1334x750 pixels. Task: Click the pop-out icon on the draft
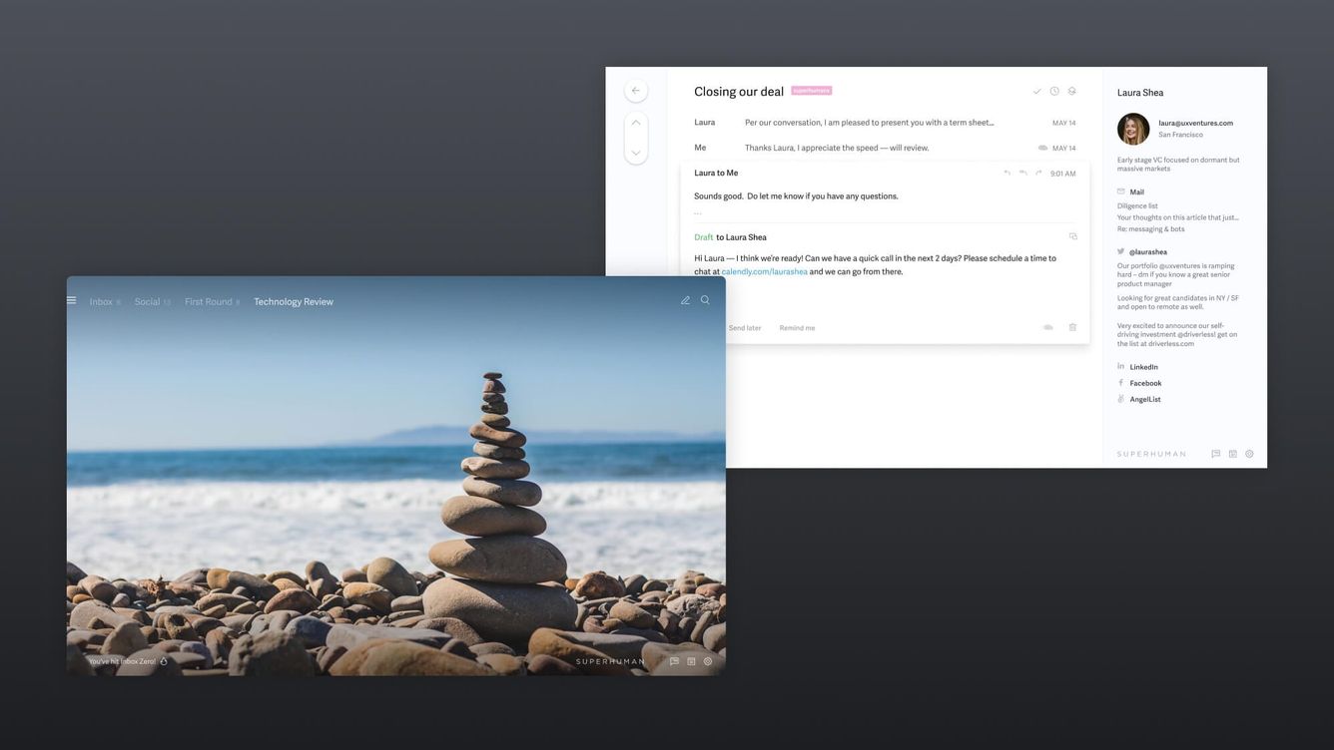[x=1073, y=237]
